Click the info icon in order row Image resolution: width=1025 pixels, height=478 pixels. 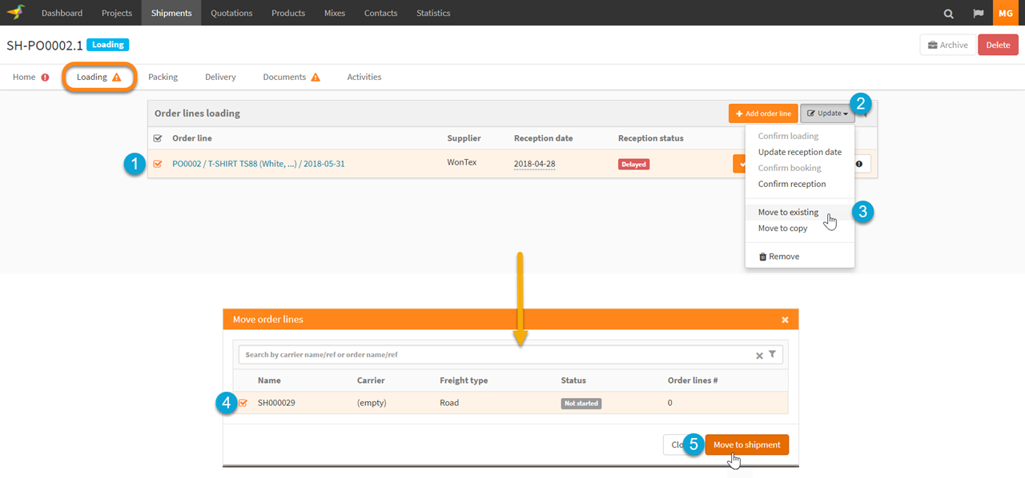tap(859, 164)
